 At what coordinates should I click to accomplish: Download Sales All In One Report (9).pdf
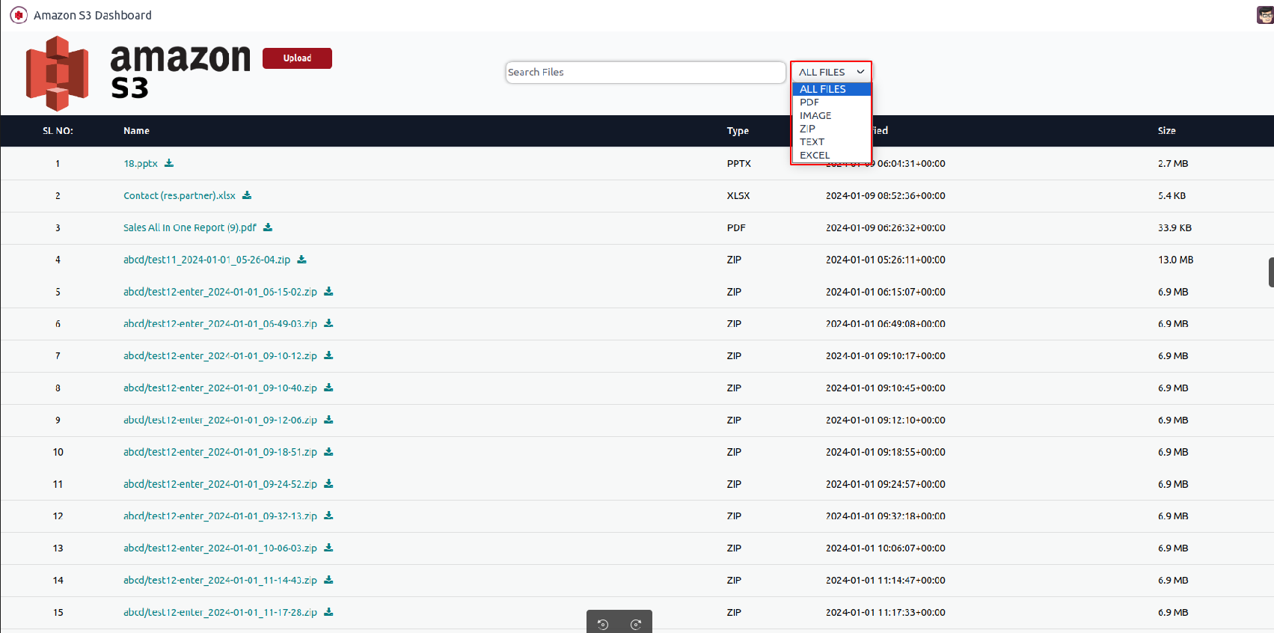(x=268, y=227)
